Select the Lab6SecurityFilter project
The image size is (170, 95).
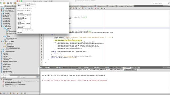[x=8, y=58]
